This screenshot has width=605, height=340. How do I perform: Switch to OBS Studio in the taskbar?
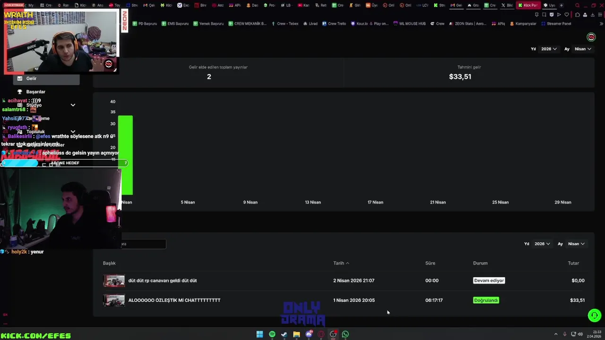coord(333,334)
